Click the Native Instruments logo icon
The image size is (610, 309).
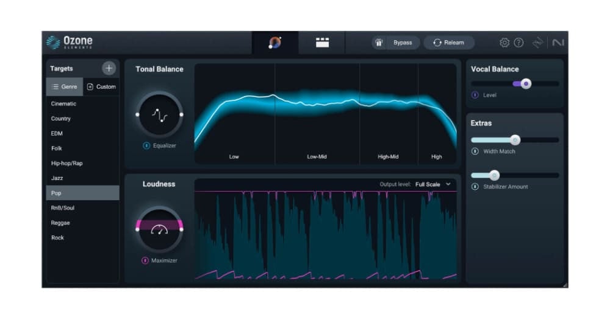click(558, 43)
